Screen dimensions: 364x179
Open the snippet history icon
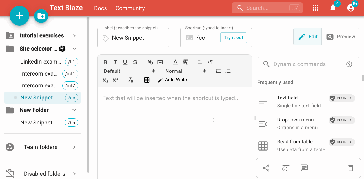click(286, 168)
